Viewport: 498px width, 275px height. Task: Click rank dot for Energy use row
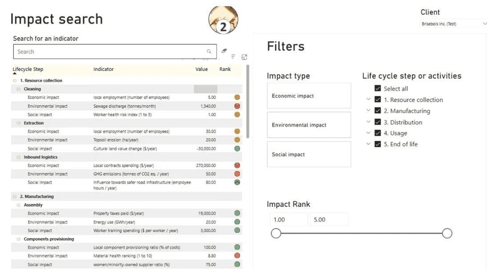(x=237, y=222)
